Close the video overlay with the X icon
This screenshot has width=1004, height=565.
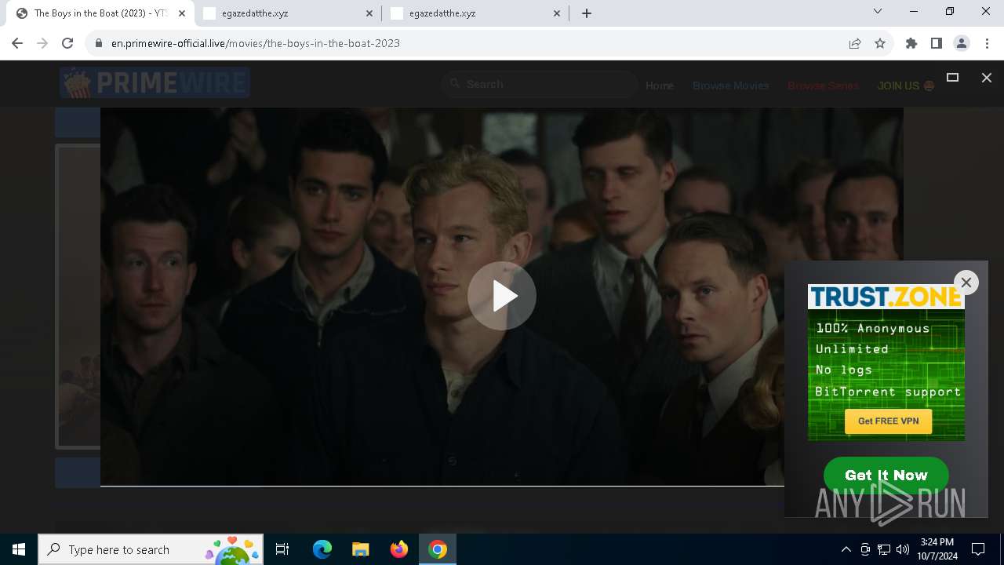[x=987, y=78]
